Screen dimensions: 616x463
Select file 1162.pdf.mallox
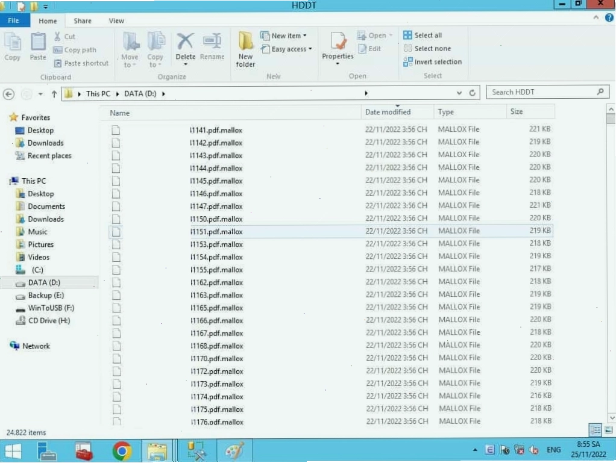(331, 282)
